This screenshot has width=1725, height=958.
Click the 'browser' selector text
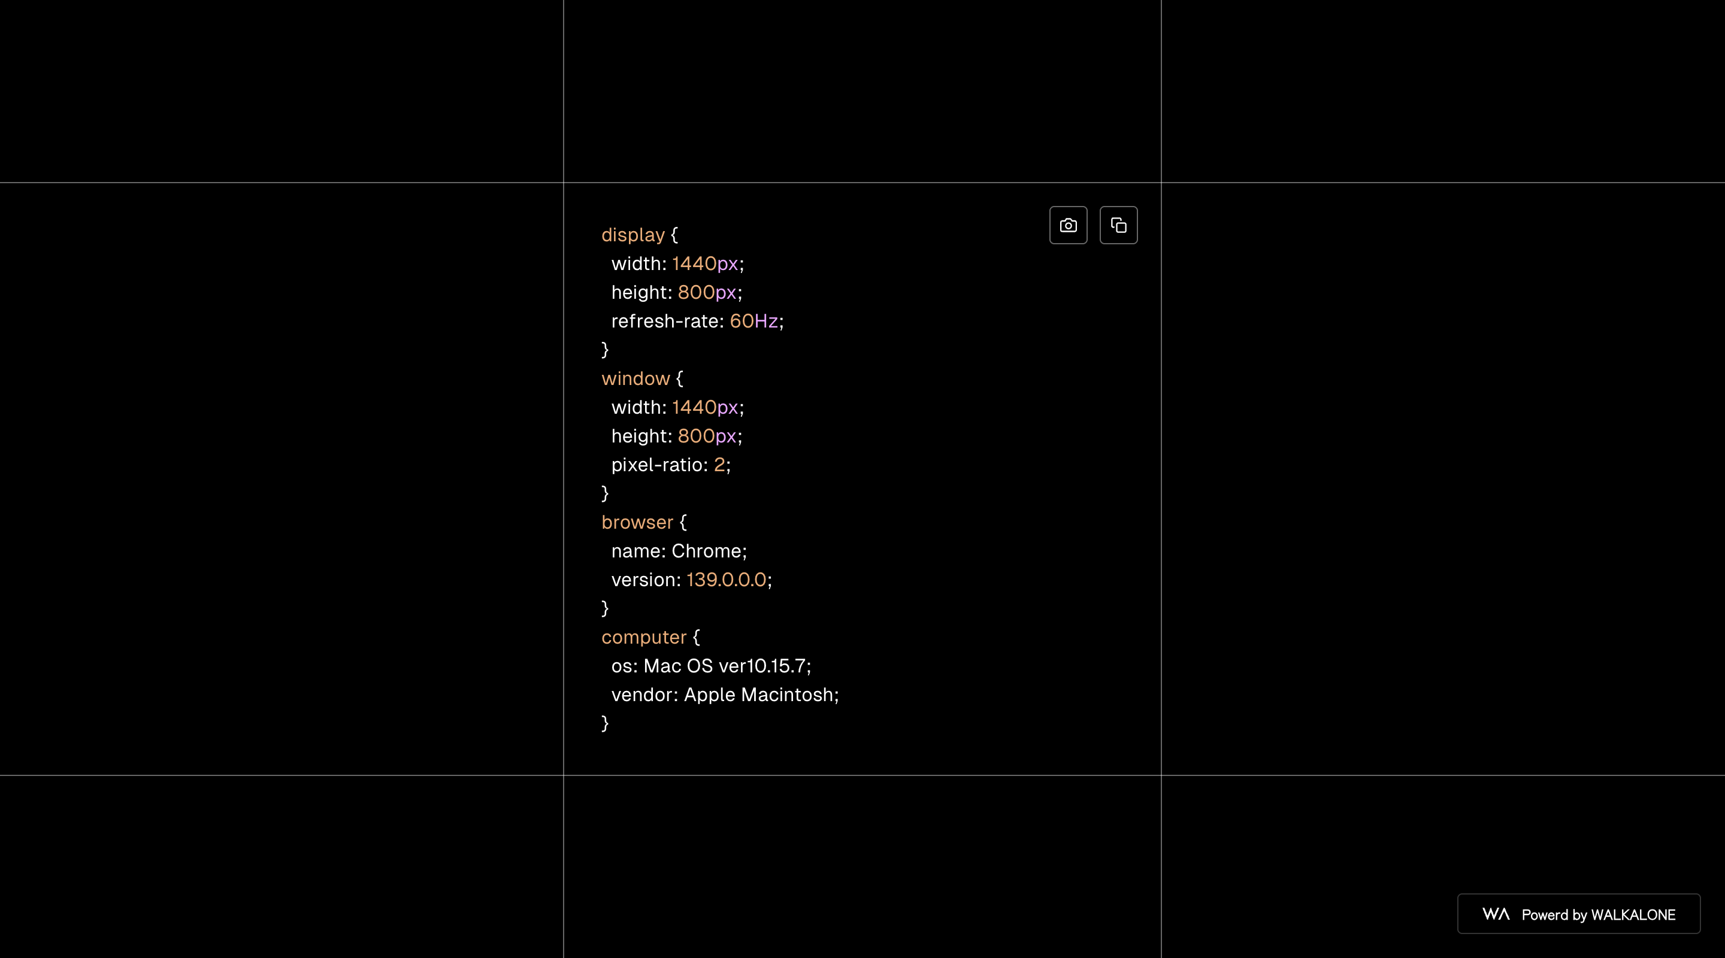[637, 522]
